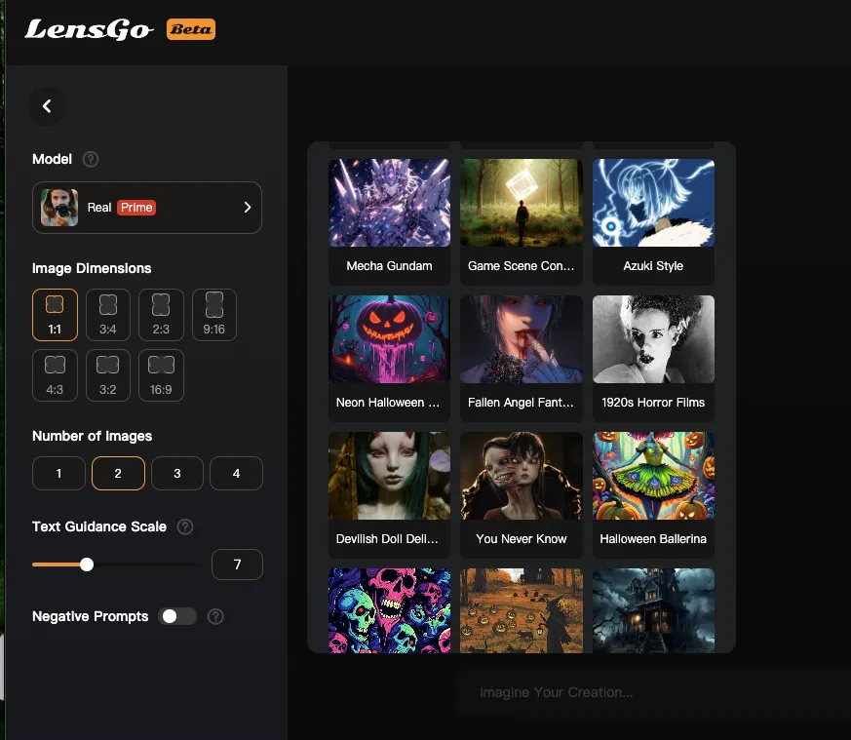Click the Text Guidance Scale value box
The height and width of the screenshot is (740, 851).
[x=237, y=565]
